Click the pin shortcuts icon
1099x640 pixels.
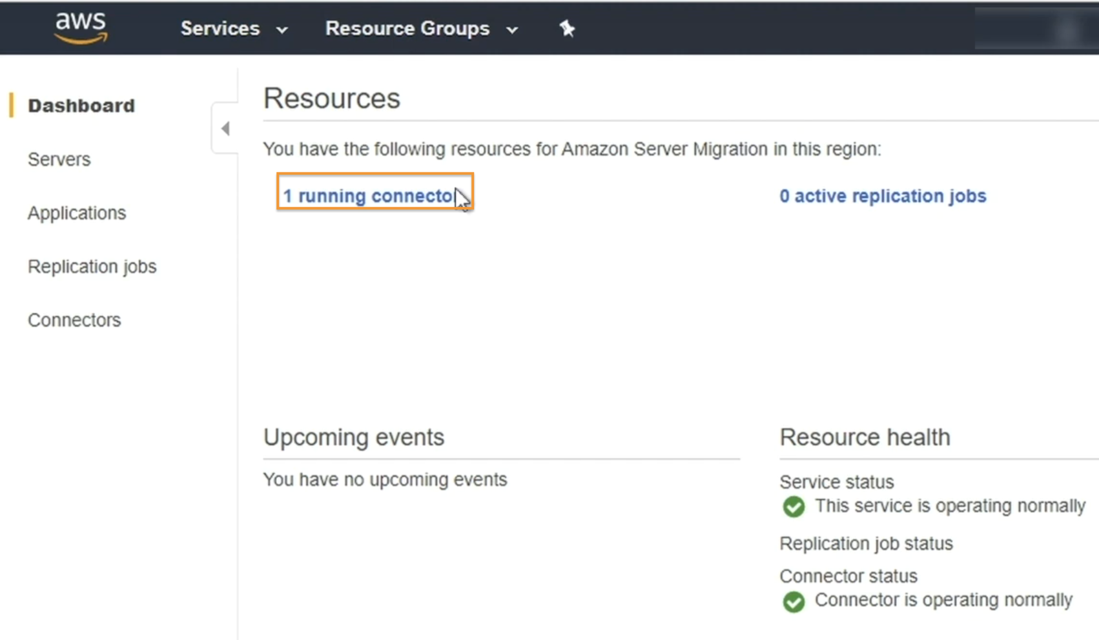[x=567, y=28]
